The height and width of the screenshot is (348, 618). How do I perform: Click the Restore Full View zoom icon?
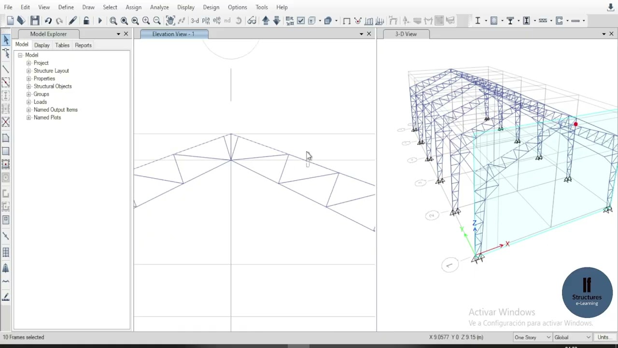pyautogui.click(x=124, y=20)
